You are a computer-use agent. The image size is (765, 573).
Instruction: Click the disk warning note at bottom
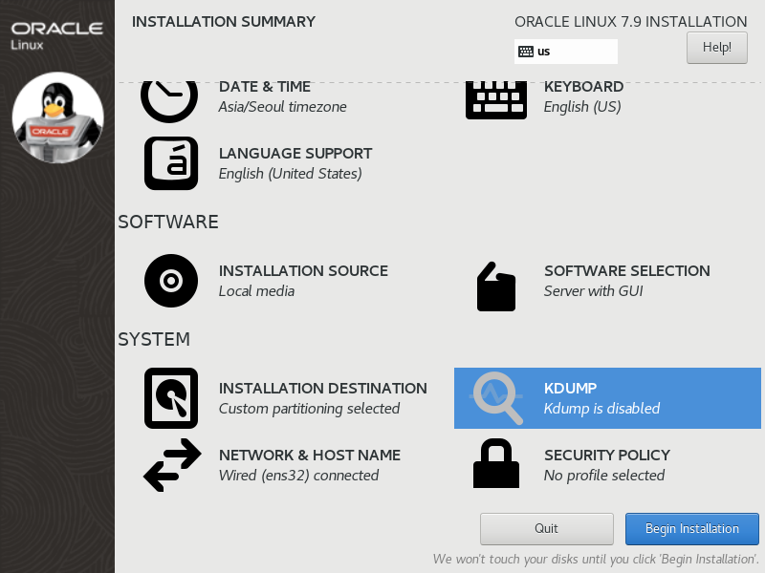tap(596, 559)
